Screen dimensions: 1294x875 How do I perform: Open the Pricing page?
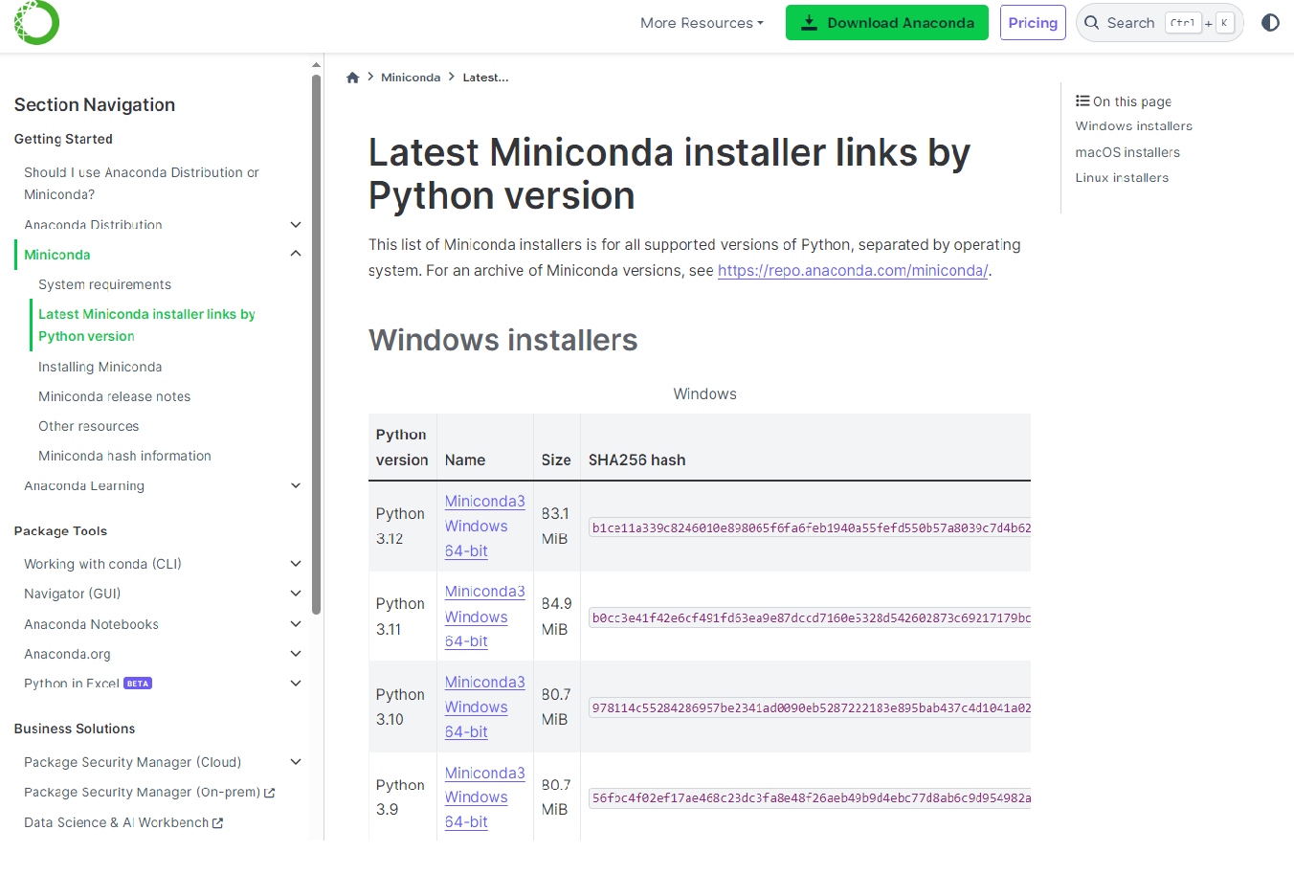(1033, 23)
